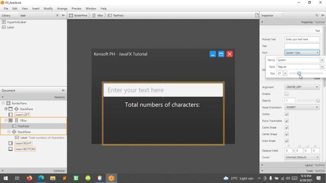Toggle the Center Shape checkbox
The height and width of the screenshot is (183, 326).
point(286,134)
